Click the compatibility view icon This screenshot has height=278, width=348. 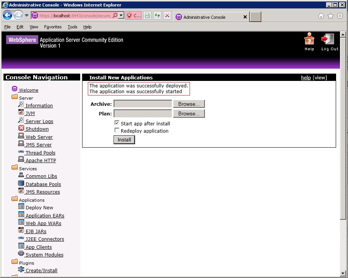pos(147,16)
